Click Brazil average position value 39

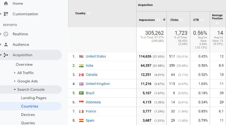(222, 93)
